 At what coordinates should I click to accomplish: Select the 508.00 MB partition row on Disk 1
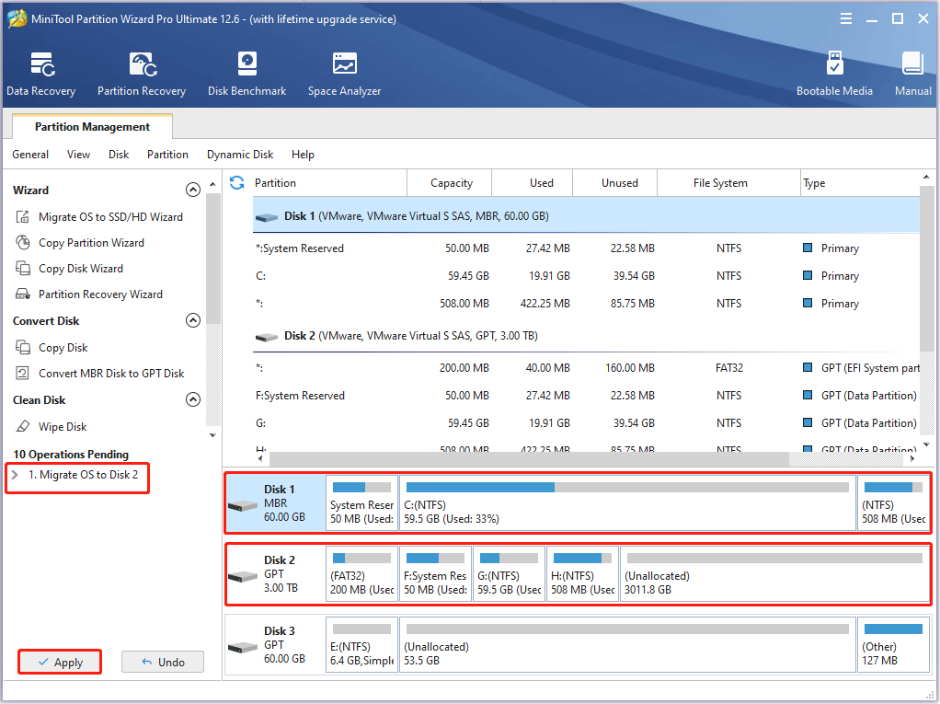[586, 304]
